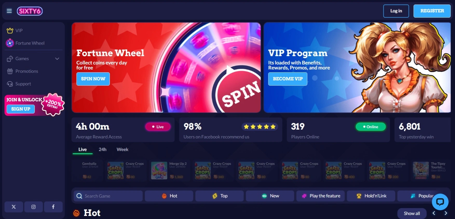Screen dimensions: 455x219
Task: Open the hamburger menu icon
Action: (9, 11)
